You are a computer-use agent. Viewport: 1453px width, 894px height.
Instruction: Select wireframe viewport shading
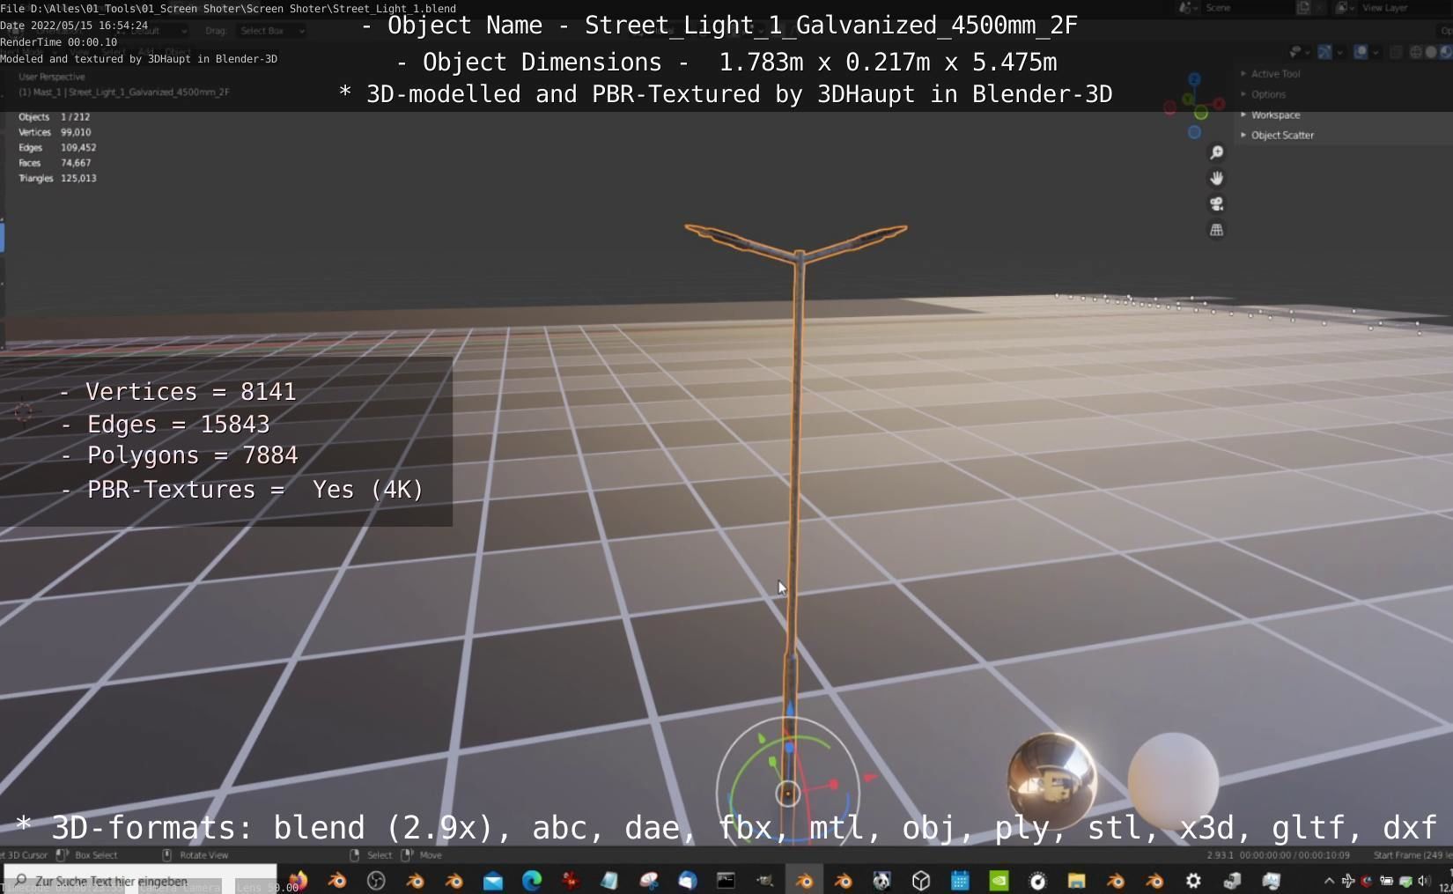pos(1416,52)
